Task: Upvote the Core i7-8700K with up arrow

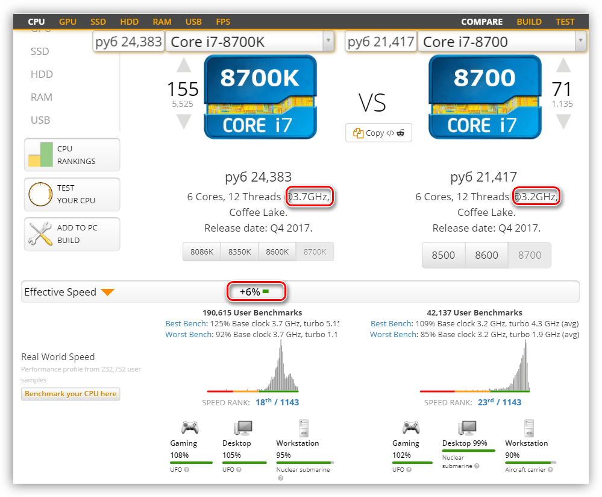Action: pos(183,65)
